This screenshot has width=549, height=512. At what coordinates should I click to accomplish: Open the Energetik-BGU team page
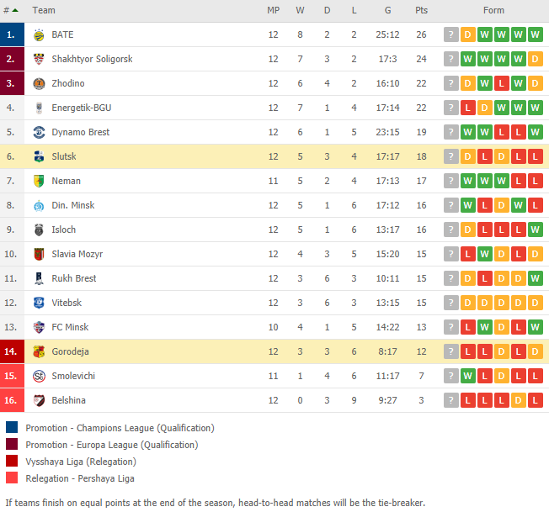tap(82, 108)
